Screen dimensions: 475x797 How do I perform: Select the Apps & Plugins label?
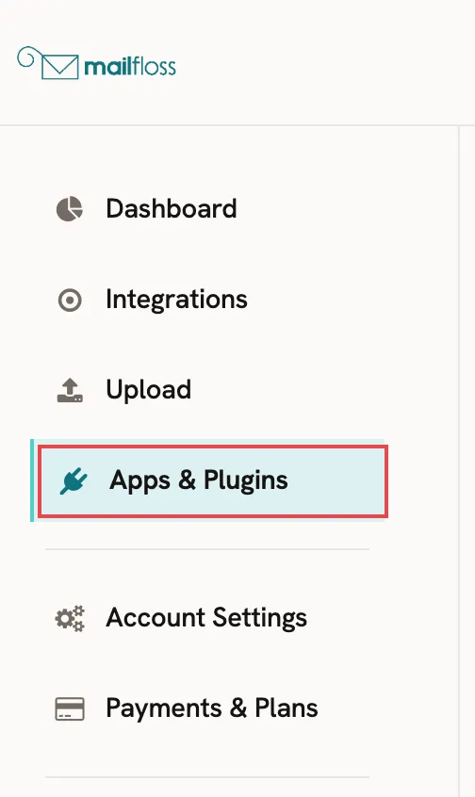click(x=199, y=480)
